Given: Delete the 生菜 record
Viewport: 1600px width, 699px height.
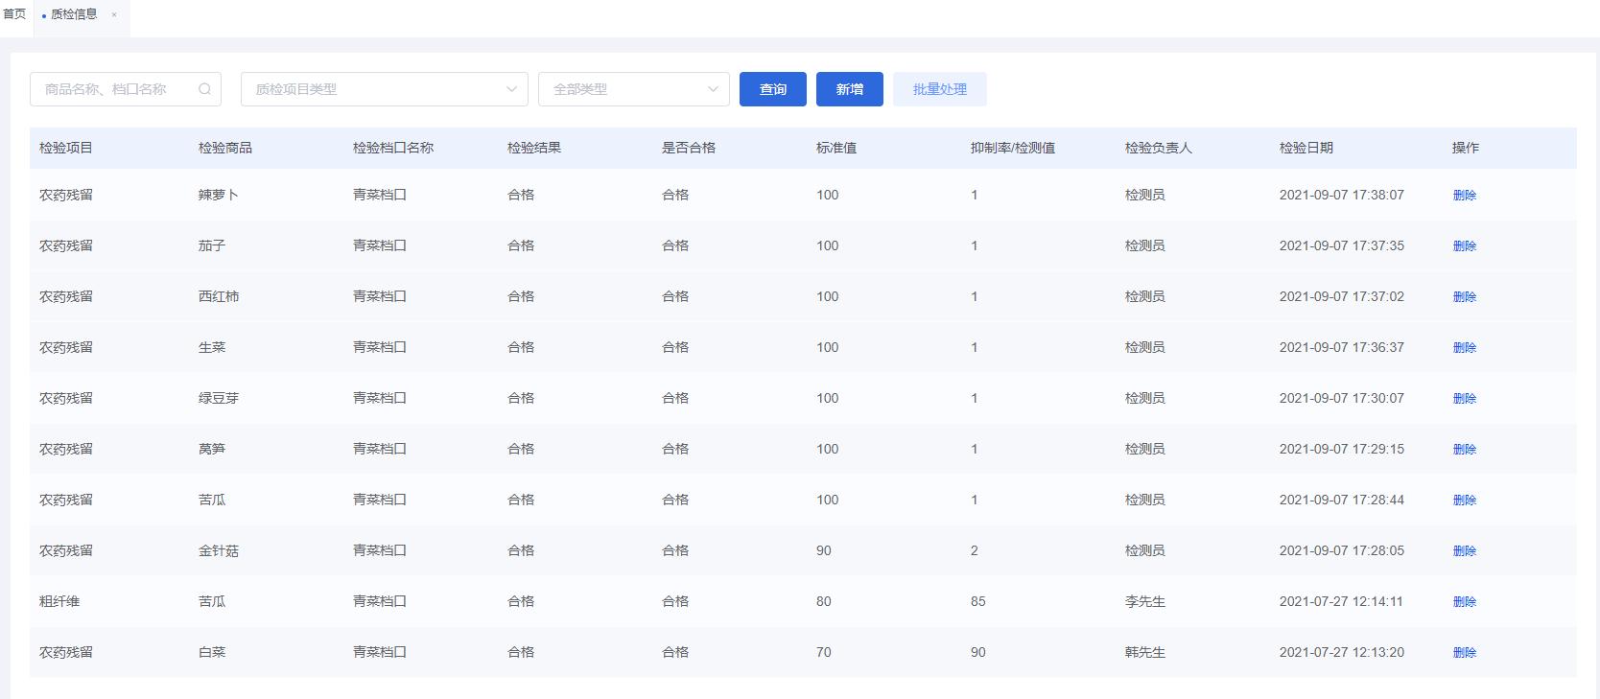Looking at the screenshot, I should coord(1464,347).
